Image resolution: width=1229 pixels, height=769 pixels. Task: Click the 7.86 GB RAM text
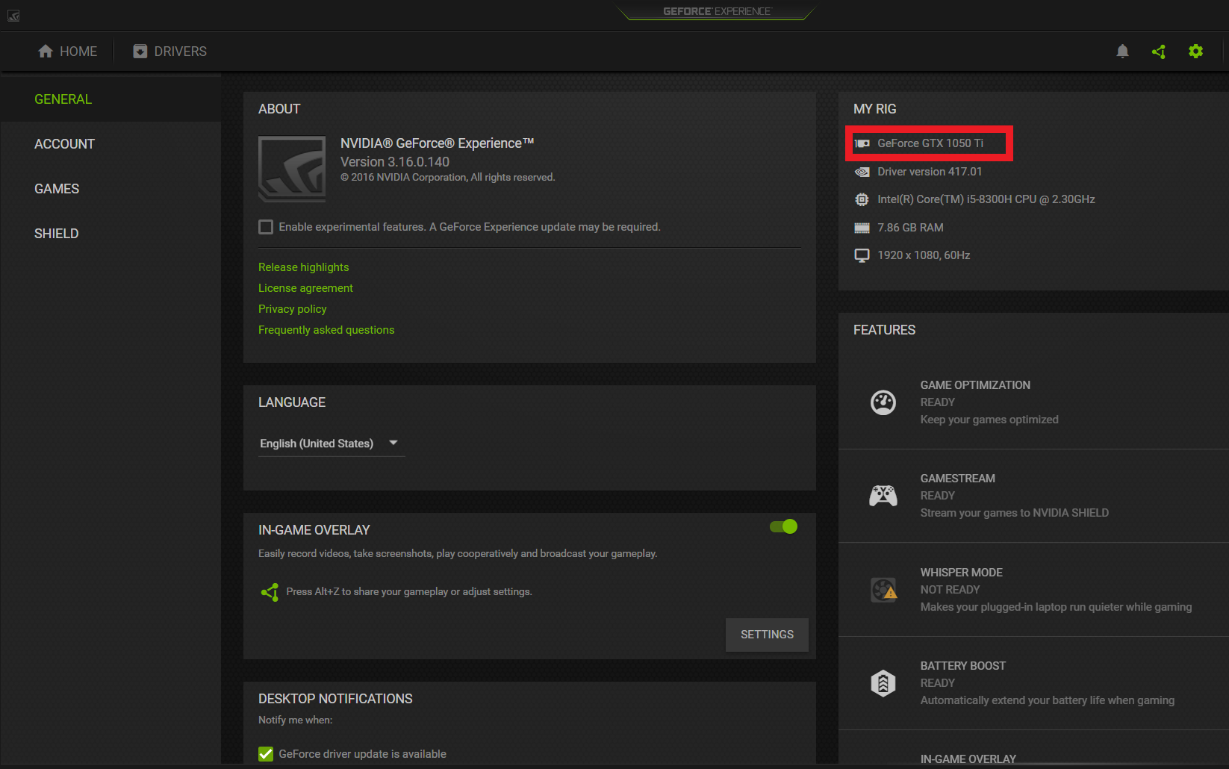click(x=910, y=228)
